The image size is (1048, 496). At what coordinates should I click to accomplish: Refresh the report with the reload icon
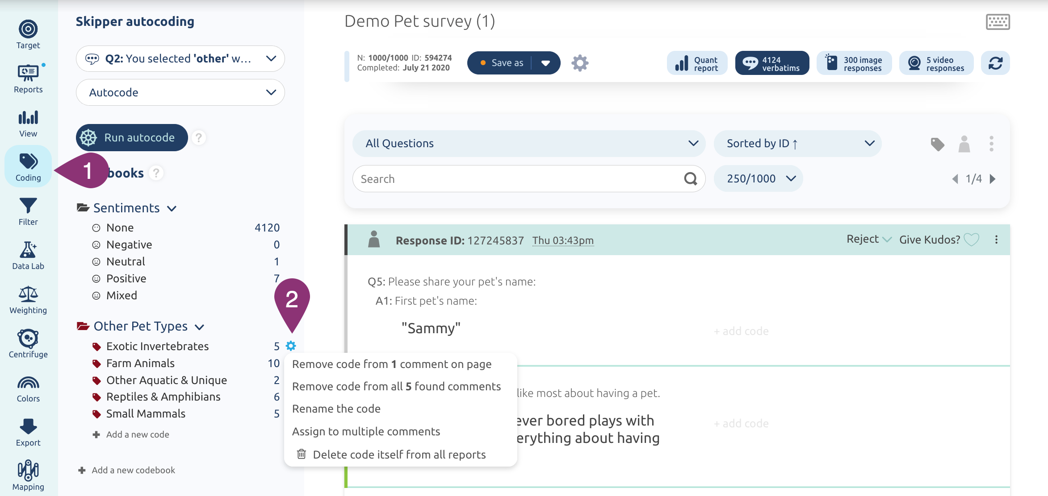[995, 63]
